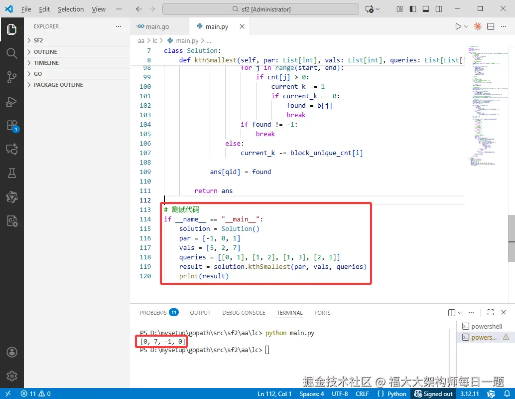515x399 pixels.
Task: Split the editor using the layout icon
Action: 491,26
